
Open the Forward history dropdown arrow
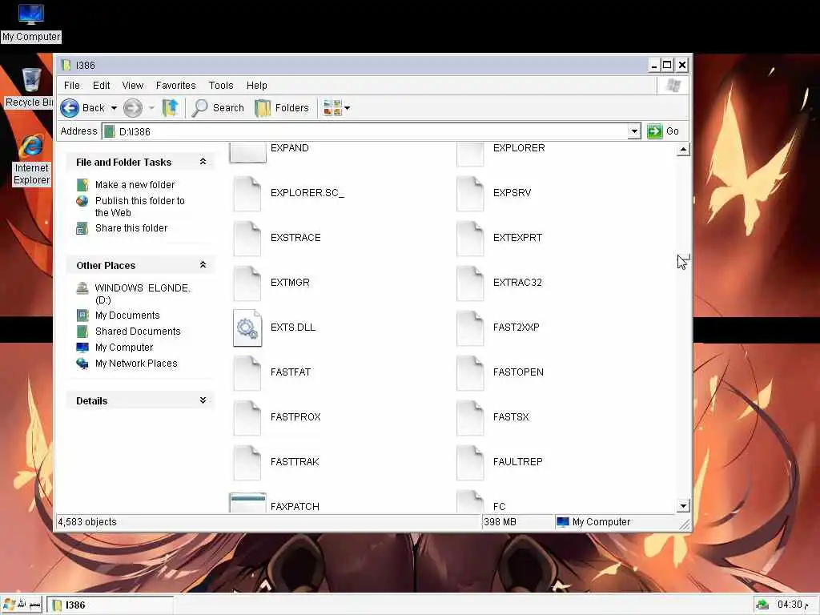coord(151,108)
